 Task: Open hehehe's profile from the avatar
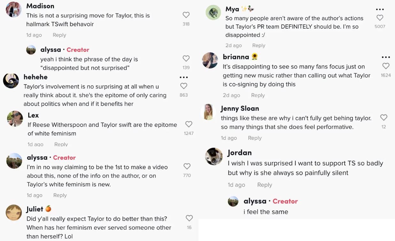tap(11, 81)
